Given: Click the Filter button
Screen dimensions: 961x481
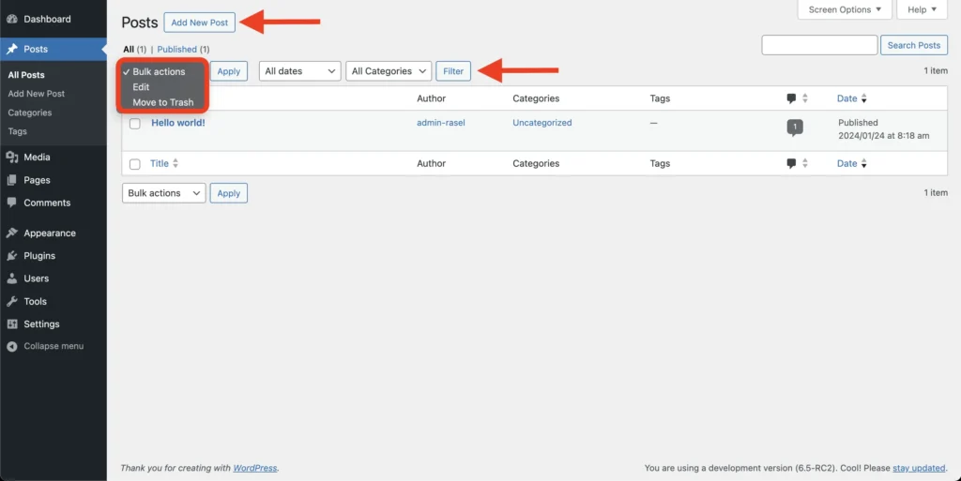Looking at the screenshot, I should 453,71.
